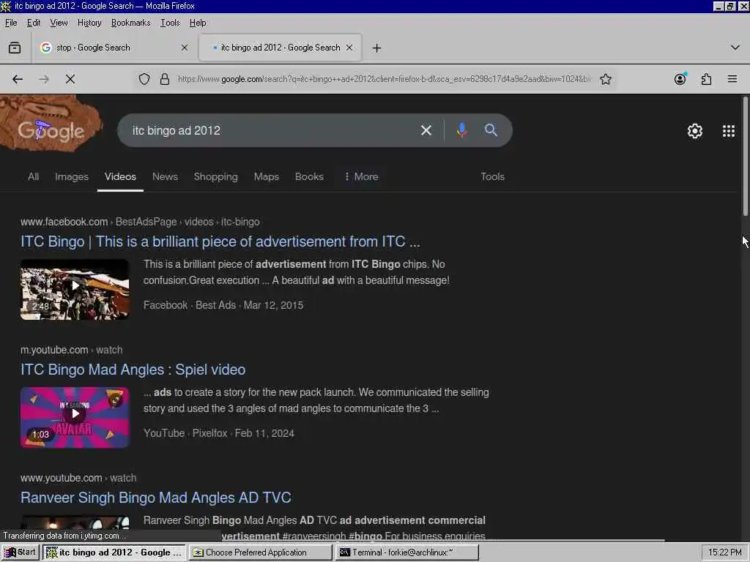Open the Edit menu
This screenshot has height=562, width=750.
tap(34, 23)
